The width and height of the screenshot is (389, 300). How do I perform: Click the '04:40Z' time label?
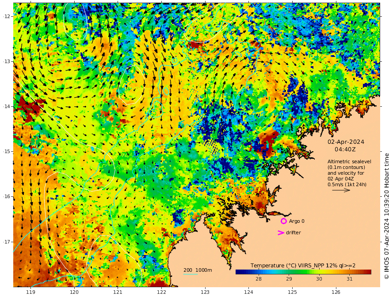click(x=345, y=150)
